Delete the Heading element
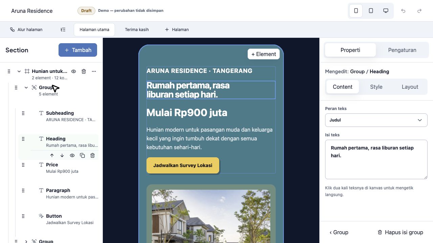Screen dimensions: 433x243 [x=92, y=156]
